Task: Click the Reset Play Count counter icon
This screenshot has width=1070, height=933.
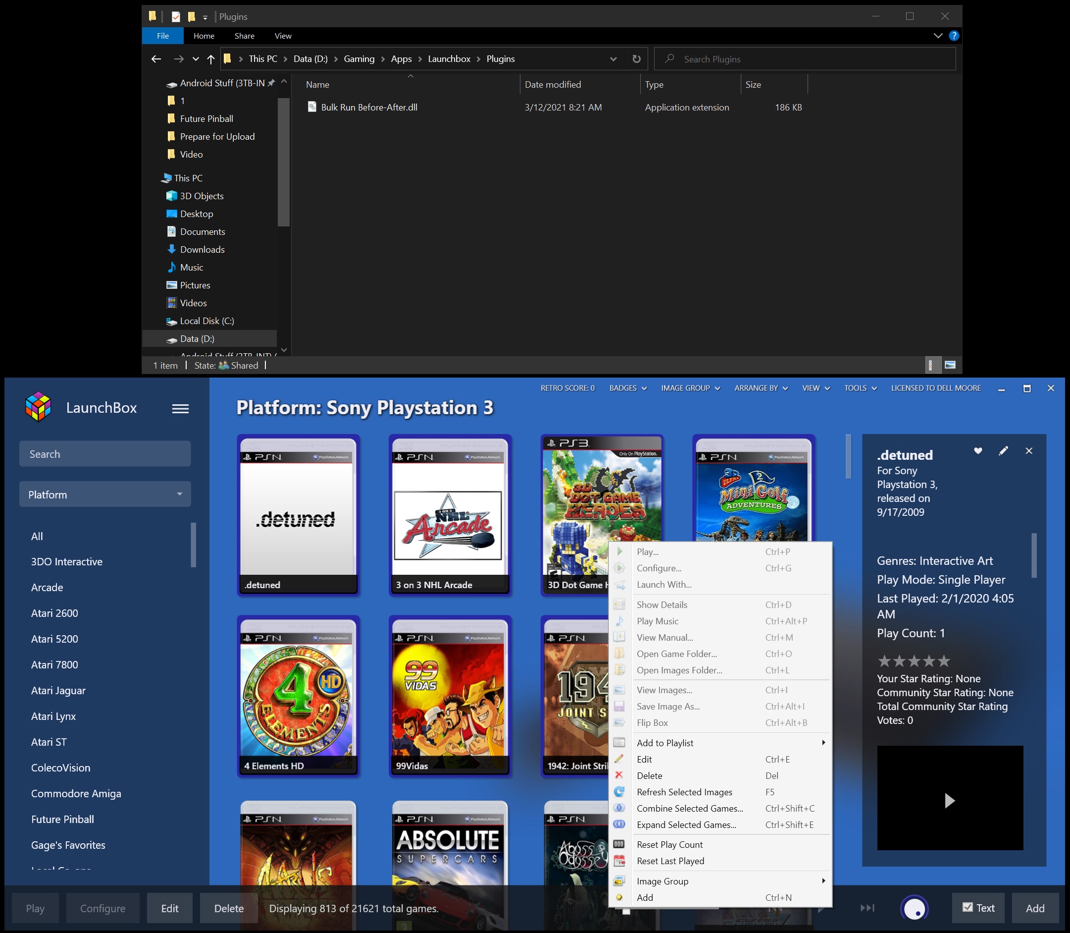Action: pos(619,844)
